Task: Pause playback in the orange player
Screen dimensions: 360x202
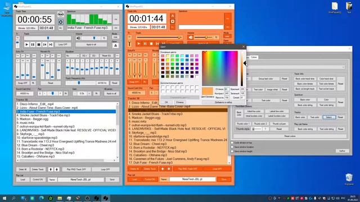Action: (145, 44)
